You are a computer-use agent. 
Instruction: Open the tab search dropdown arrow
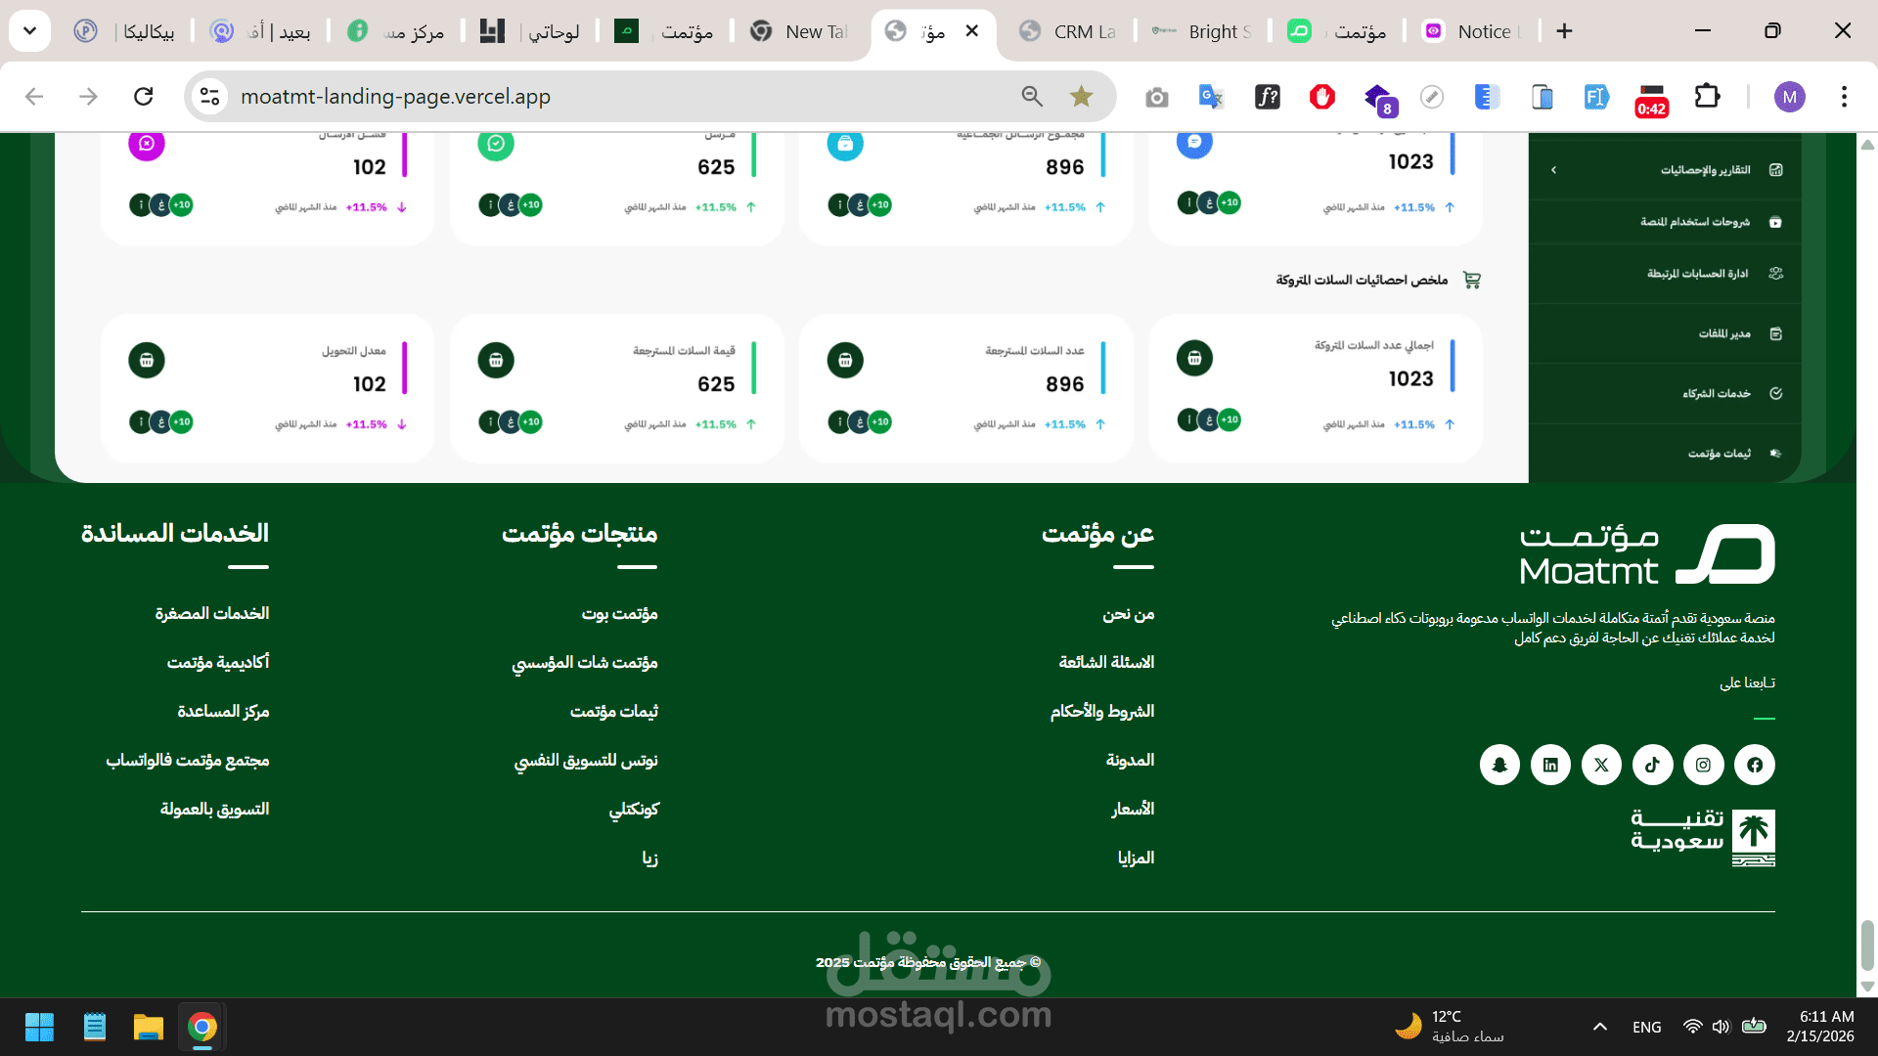pyautogui.click(x=29, y=31)
